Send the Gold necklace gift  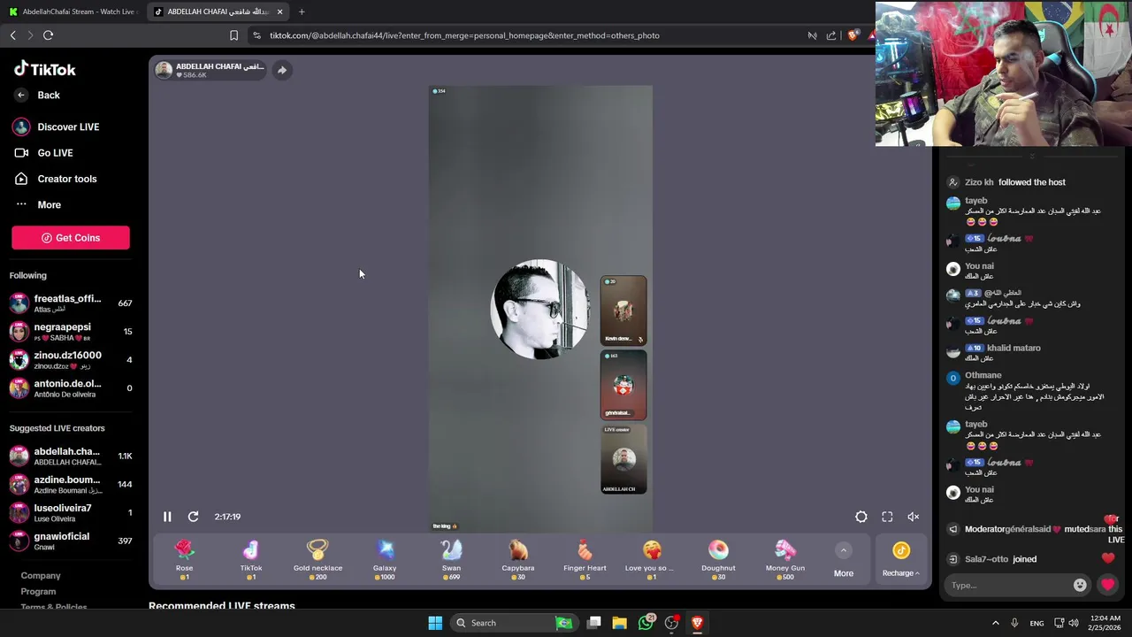click(x=317, y=560)
